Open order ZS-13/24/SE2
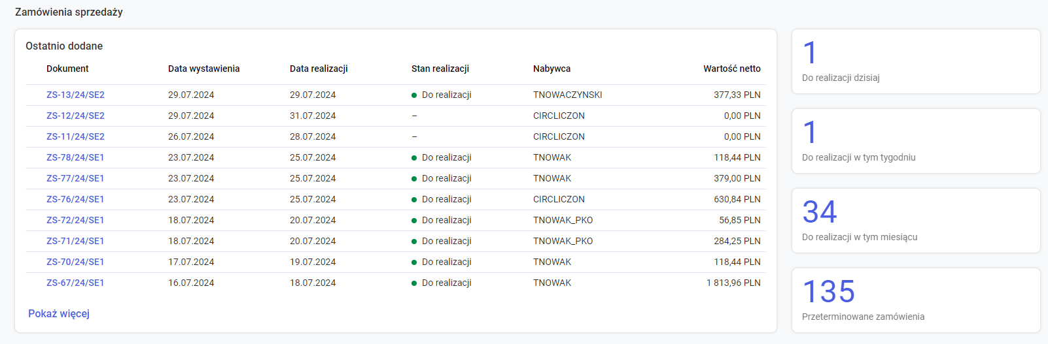Viewport: 1048px width, 344px height. coord(75,95)
